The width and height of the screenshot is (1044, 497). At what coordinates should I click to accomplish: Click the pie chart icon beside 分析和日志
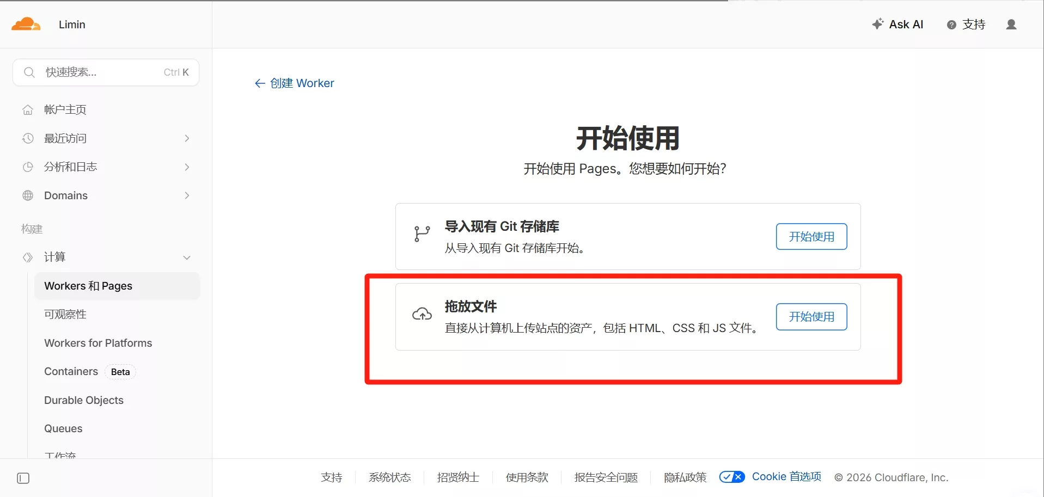(x=28, y=167)
